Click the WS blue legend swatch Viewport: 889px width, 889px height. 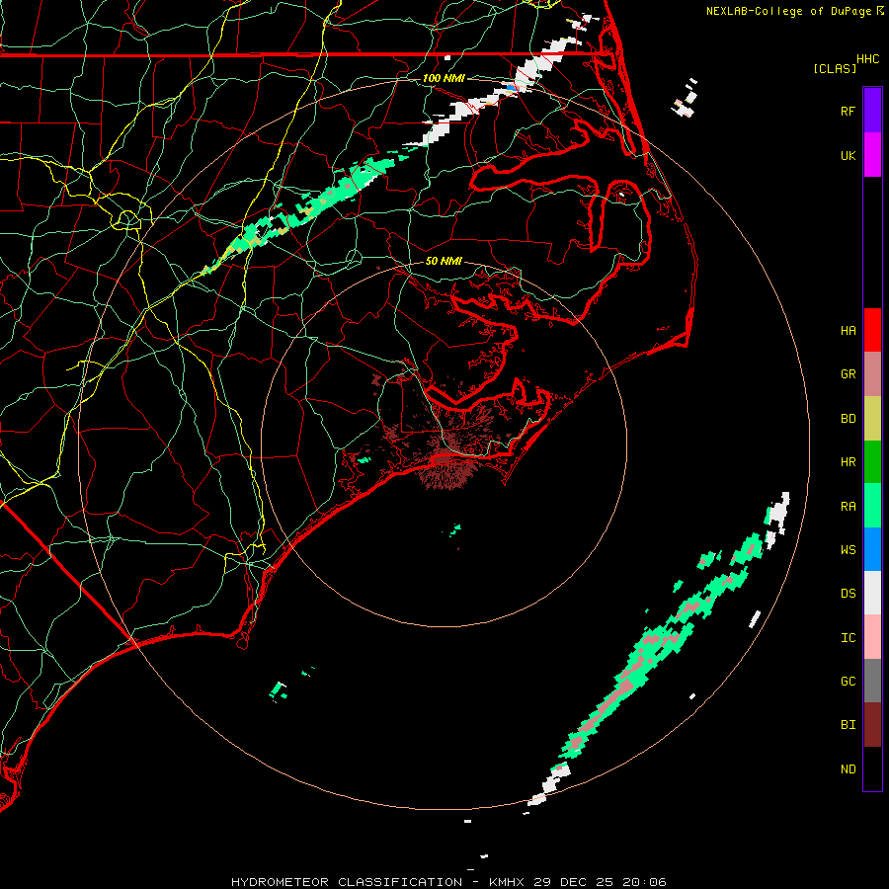pos(872,549)
